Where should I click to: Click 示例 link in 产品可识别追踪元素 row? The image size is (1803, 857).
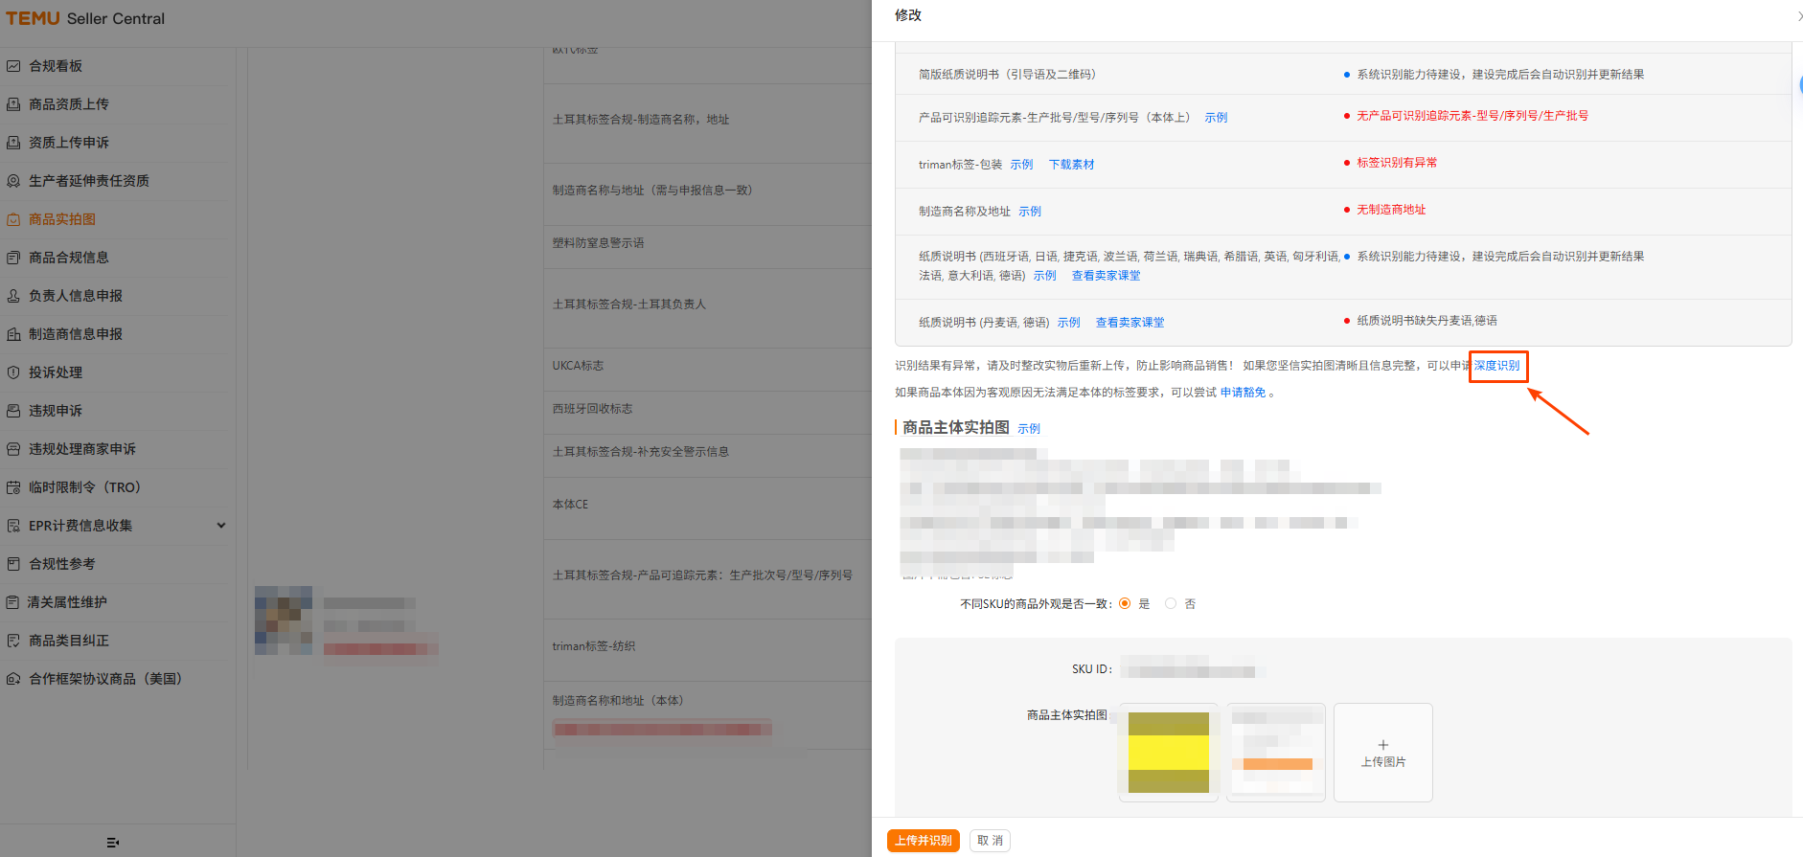pyautogui.click(x=1216, y=118)
